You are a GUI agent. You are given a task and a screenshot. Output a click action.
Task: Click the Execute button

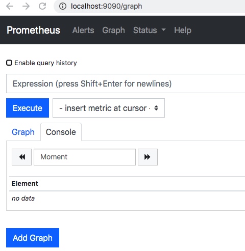coord(28,108)
